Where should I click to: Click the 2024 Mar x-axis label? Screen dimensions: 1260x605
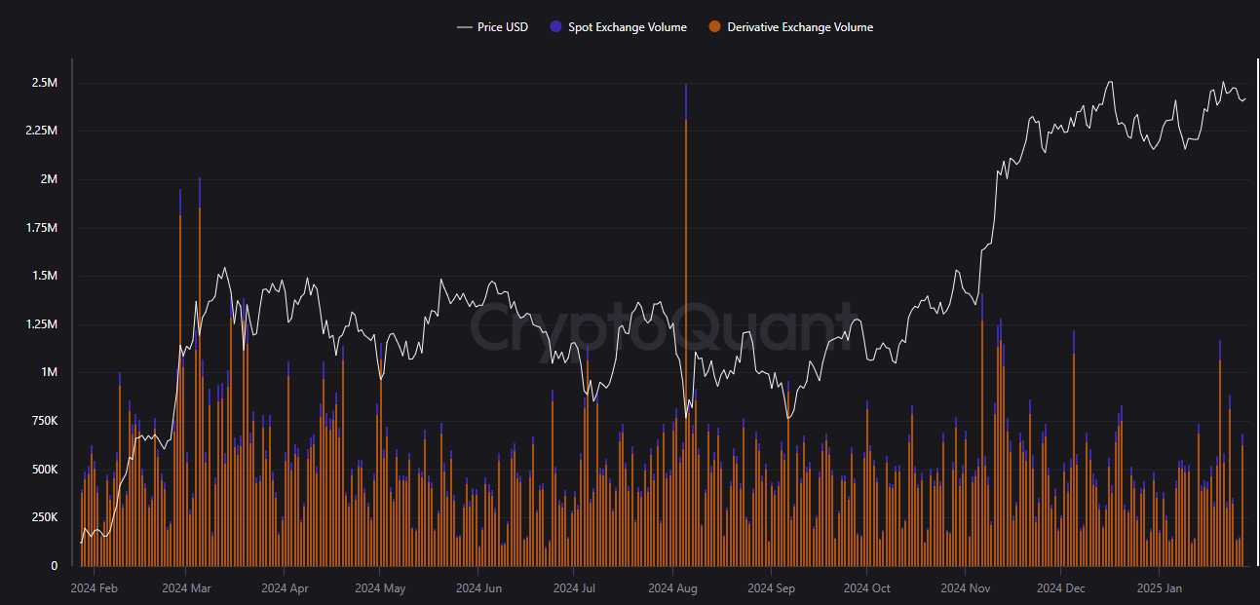[x=186, y=589]
